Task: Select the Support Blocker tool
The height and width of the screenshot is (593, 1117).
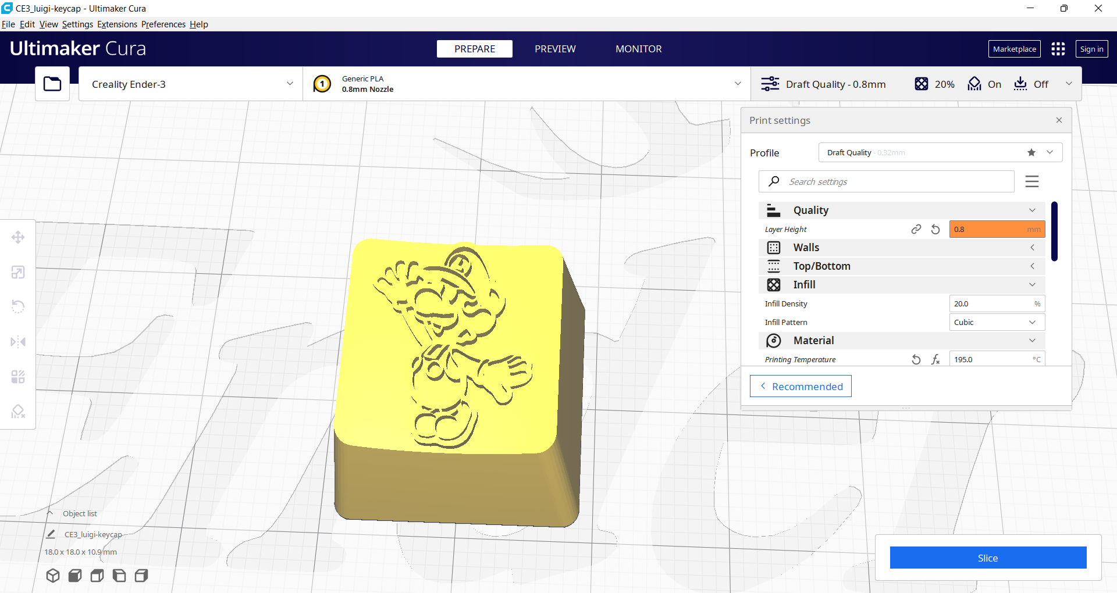Action: point(18,412)
